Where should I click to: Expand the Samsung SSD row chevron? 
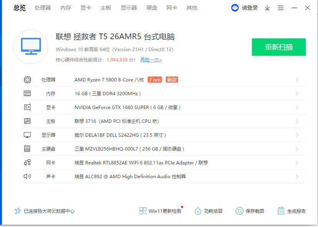point(297,149)
